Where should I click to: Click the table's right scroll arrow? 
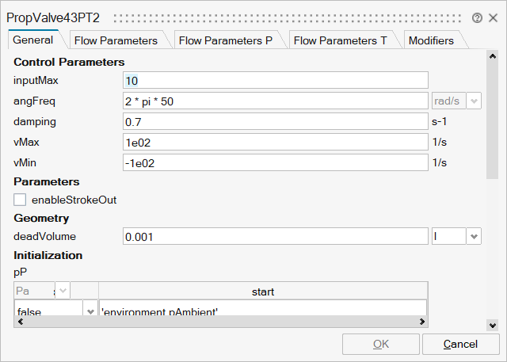(x=422, y=322)
